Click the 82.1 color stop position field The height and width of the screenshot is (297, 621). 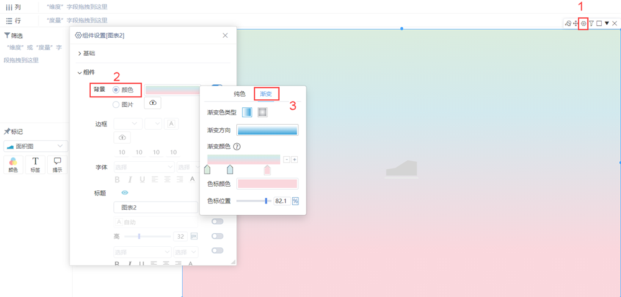pos(282,201)
